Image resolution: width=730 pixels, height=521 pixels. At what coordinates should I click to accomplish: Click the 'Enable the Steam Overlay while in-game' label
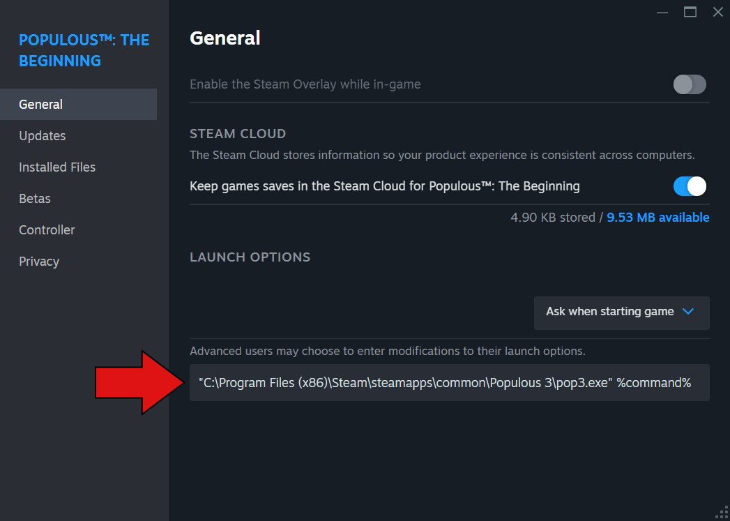click(x=305, y=85)
